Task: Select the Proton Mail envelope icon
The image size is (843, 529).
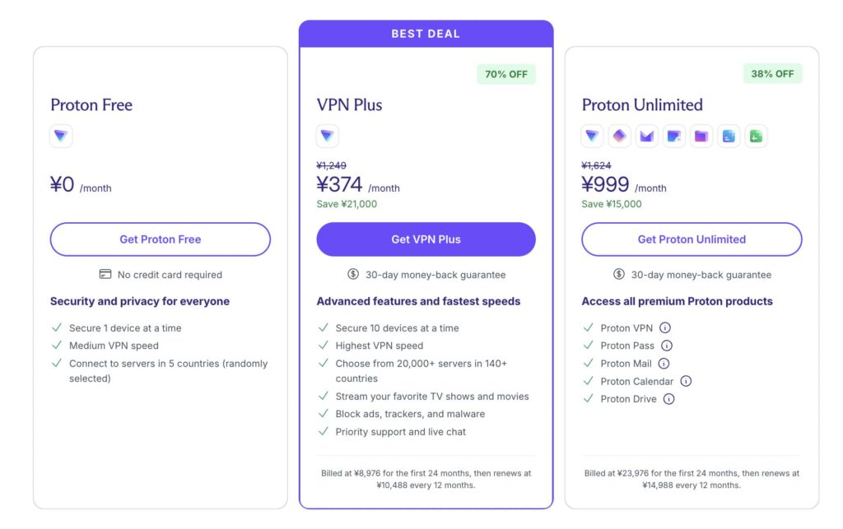Action: [647, 136]
